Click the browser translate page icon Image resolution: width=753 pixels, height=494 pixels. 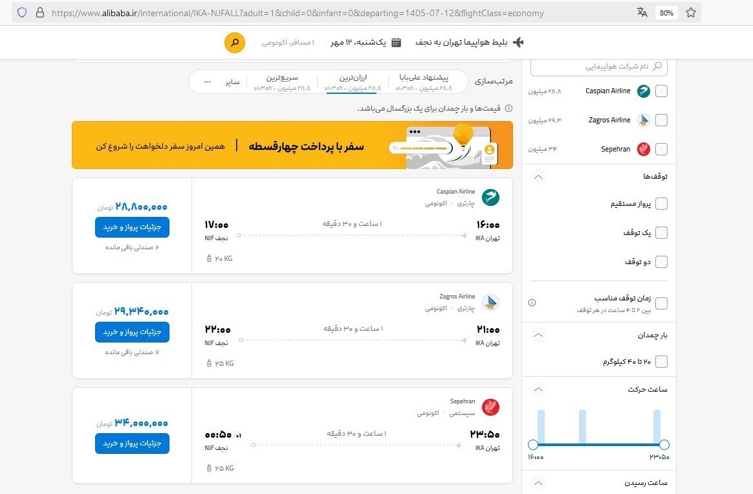coord(642,12)
